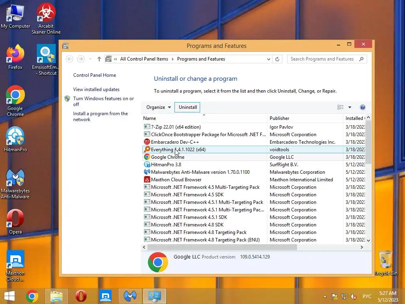This screenshot has width=405, height=304.
Task: Refresh the Programs and Features list
Action: point(277,59)
